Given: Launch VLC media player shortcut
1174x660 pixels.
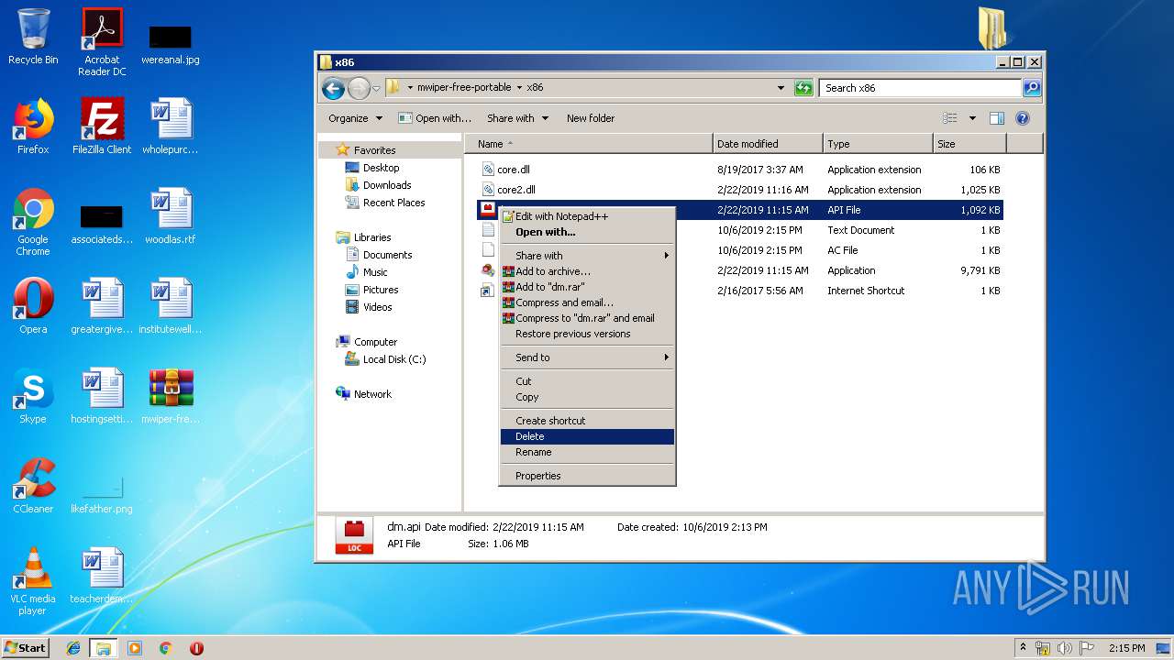Looking at the screenshot, I should coord(33,581).
